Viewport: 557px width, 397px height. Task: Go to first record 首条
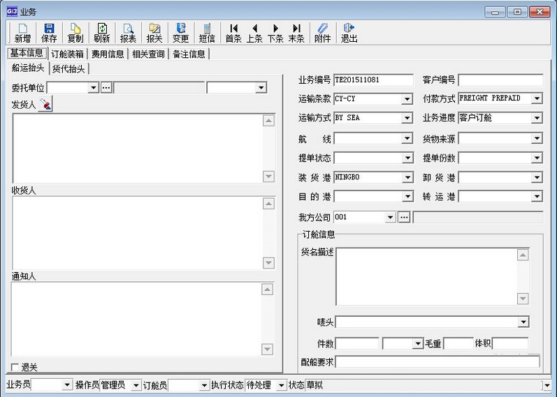tap(233, 33)
